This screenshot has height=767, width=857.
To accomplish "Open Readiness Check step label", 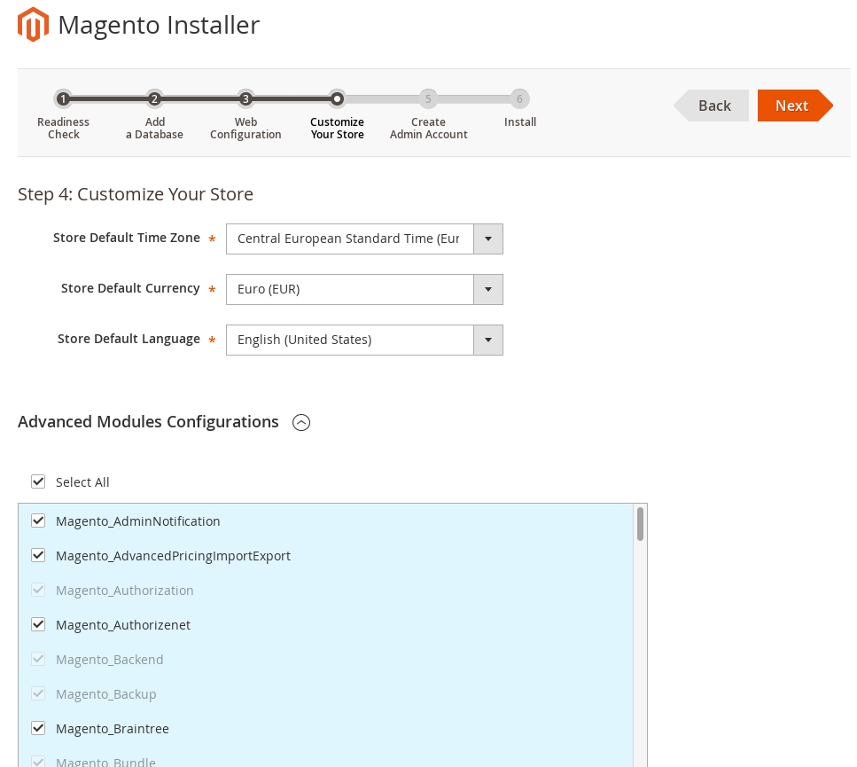I will 64,129.
